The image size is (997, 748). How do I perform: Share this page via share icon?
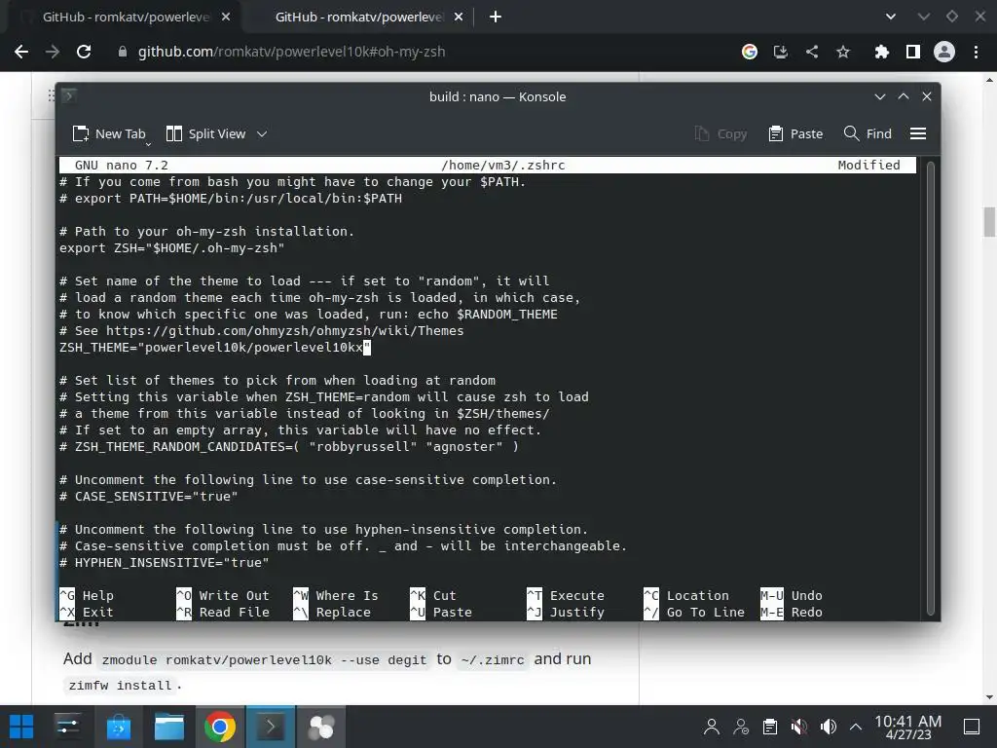click(x=812, y=53)
